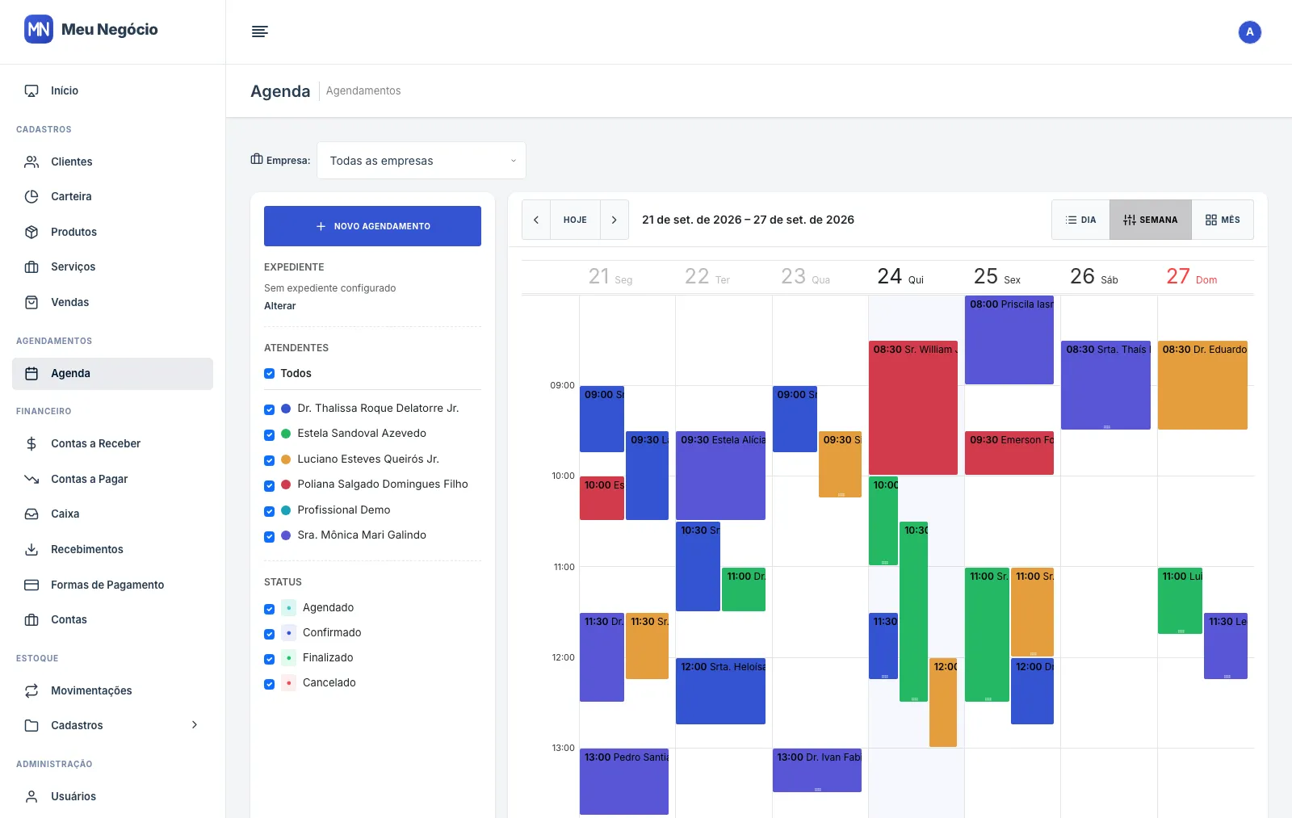Open the 13:00 Pedro Santia appointment
Viewport: 1292px width, 818px height.
pyautogui.click(x=624, y=782)
